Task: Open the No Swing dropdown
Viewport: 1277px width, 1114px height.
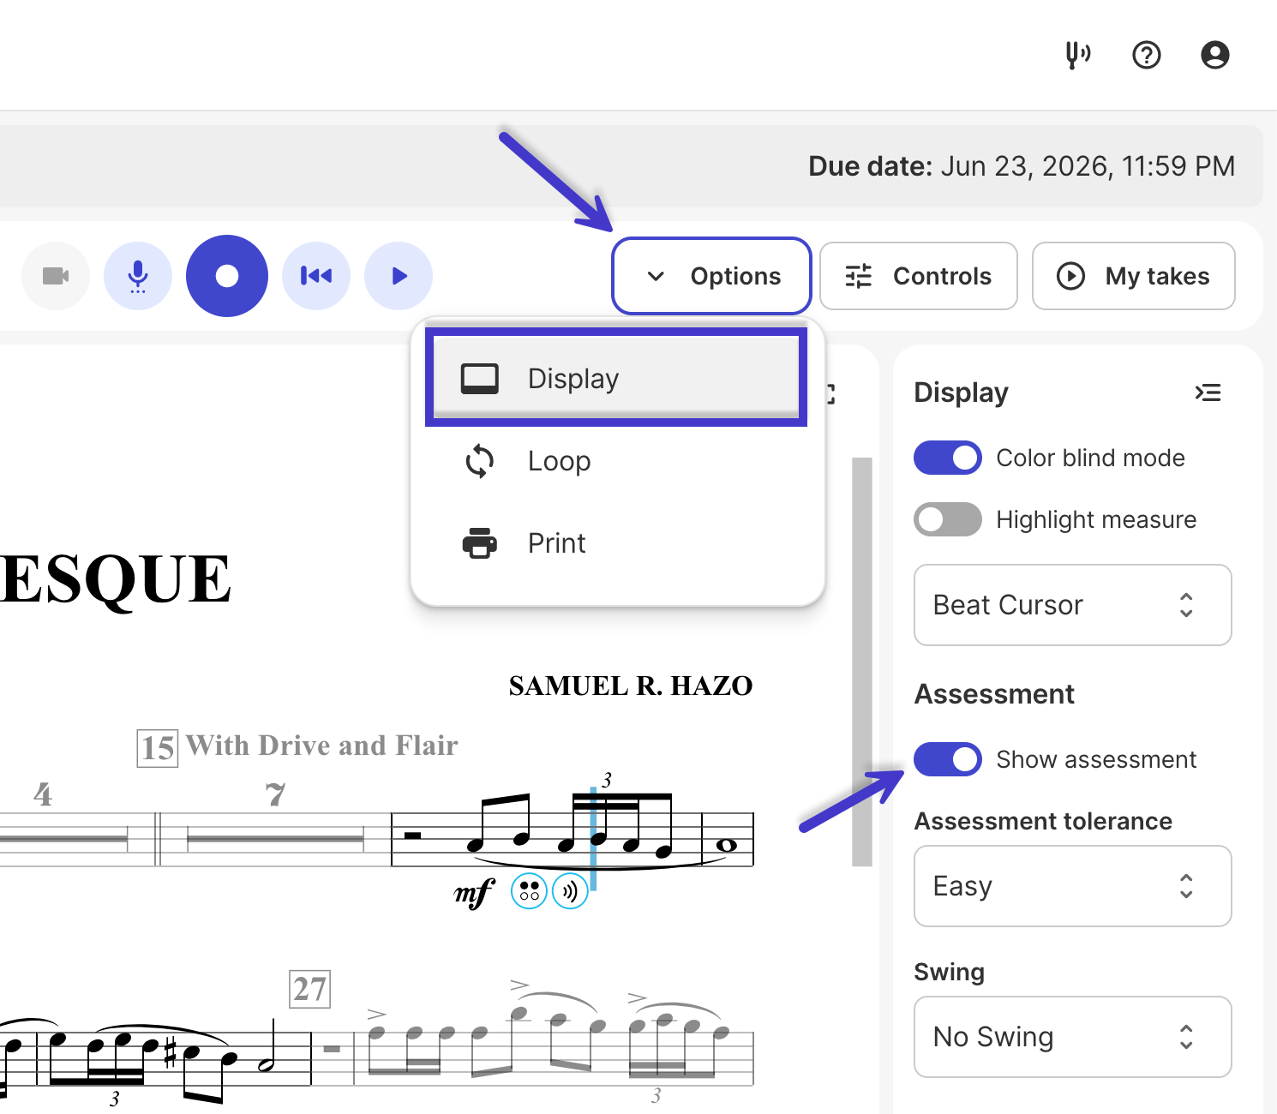Action: (1073, 1037)
